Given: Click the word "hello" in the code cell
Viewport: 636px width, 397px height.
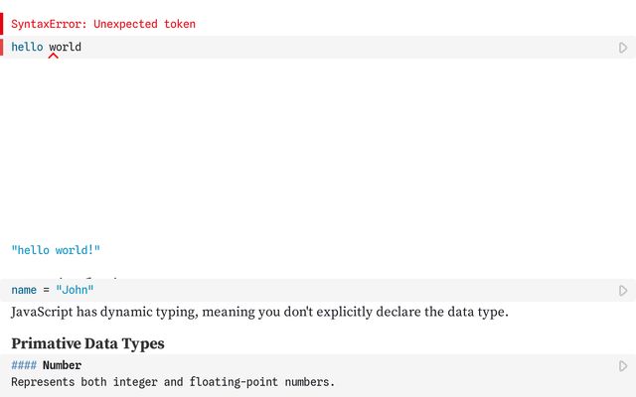Looking at the screenshot, I should 27,48.
